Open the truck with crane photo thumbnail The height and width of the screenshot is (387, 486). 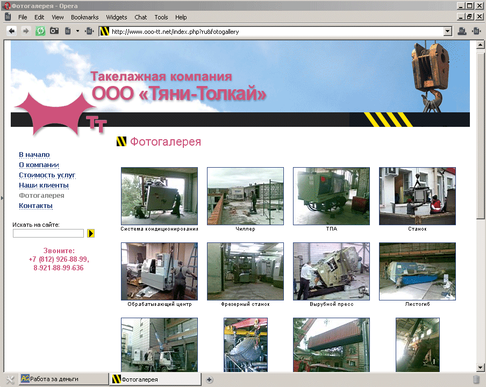(x=159, y=345)
